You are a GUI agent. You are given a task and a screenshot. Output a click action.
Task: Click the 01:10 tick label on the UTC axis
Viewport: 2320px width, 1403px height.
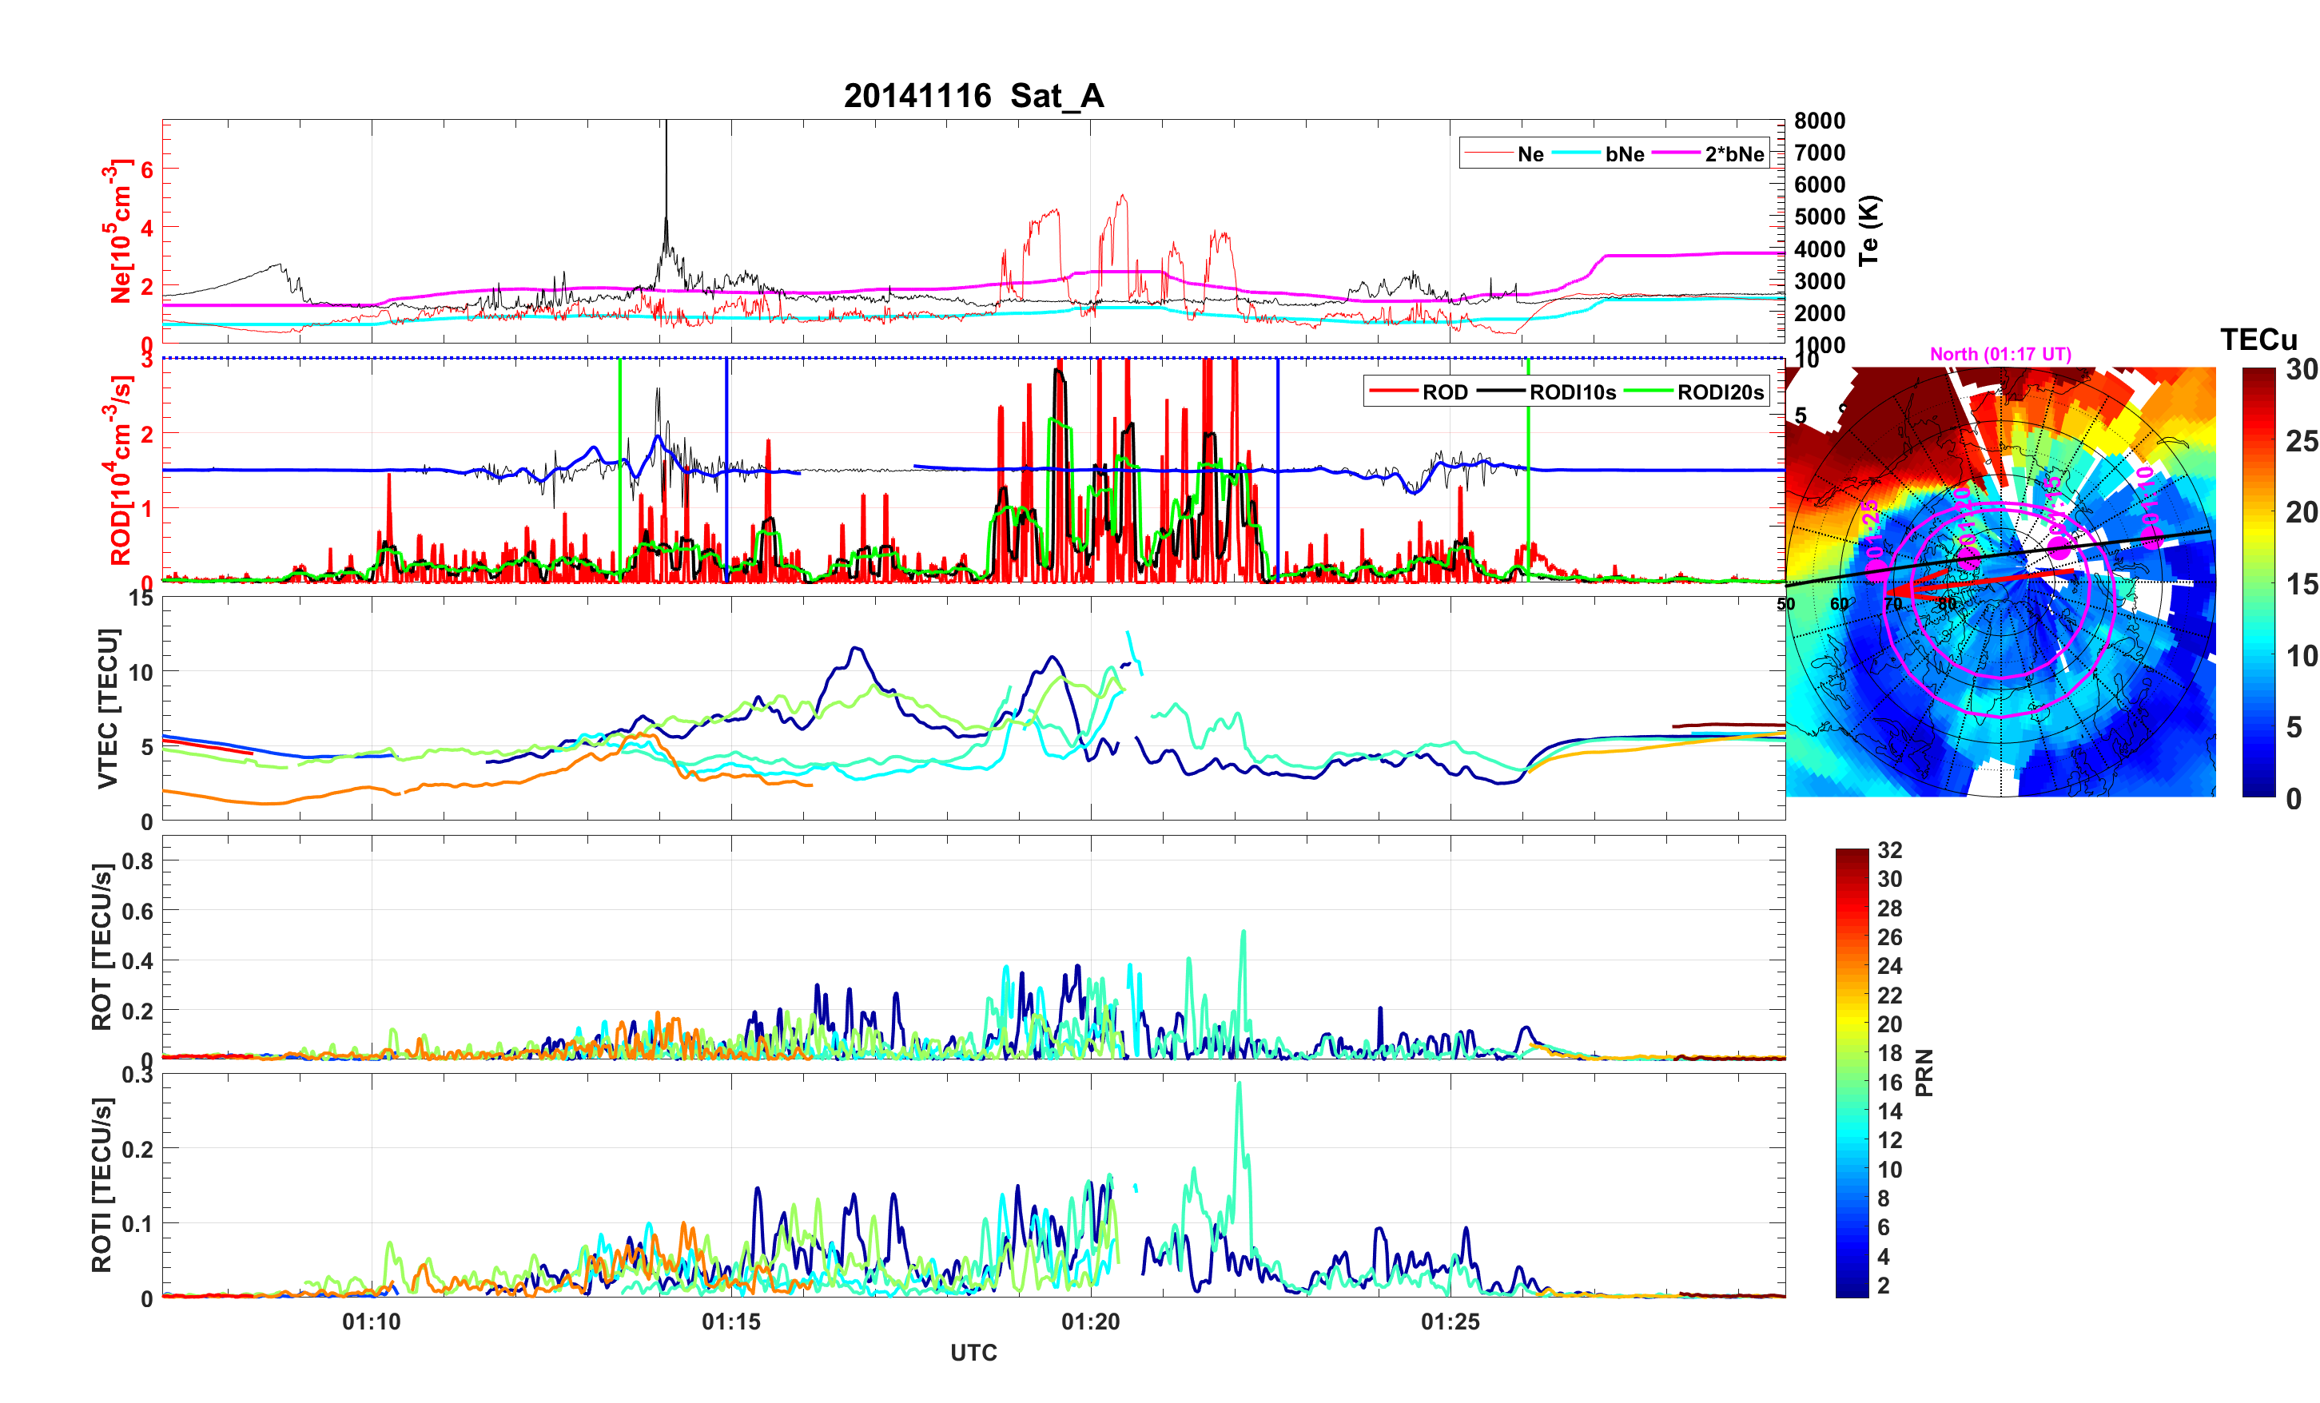(x=371, y=1321)
